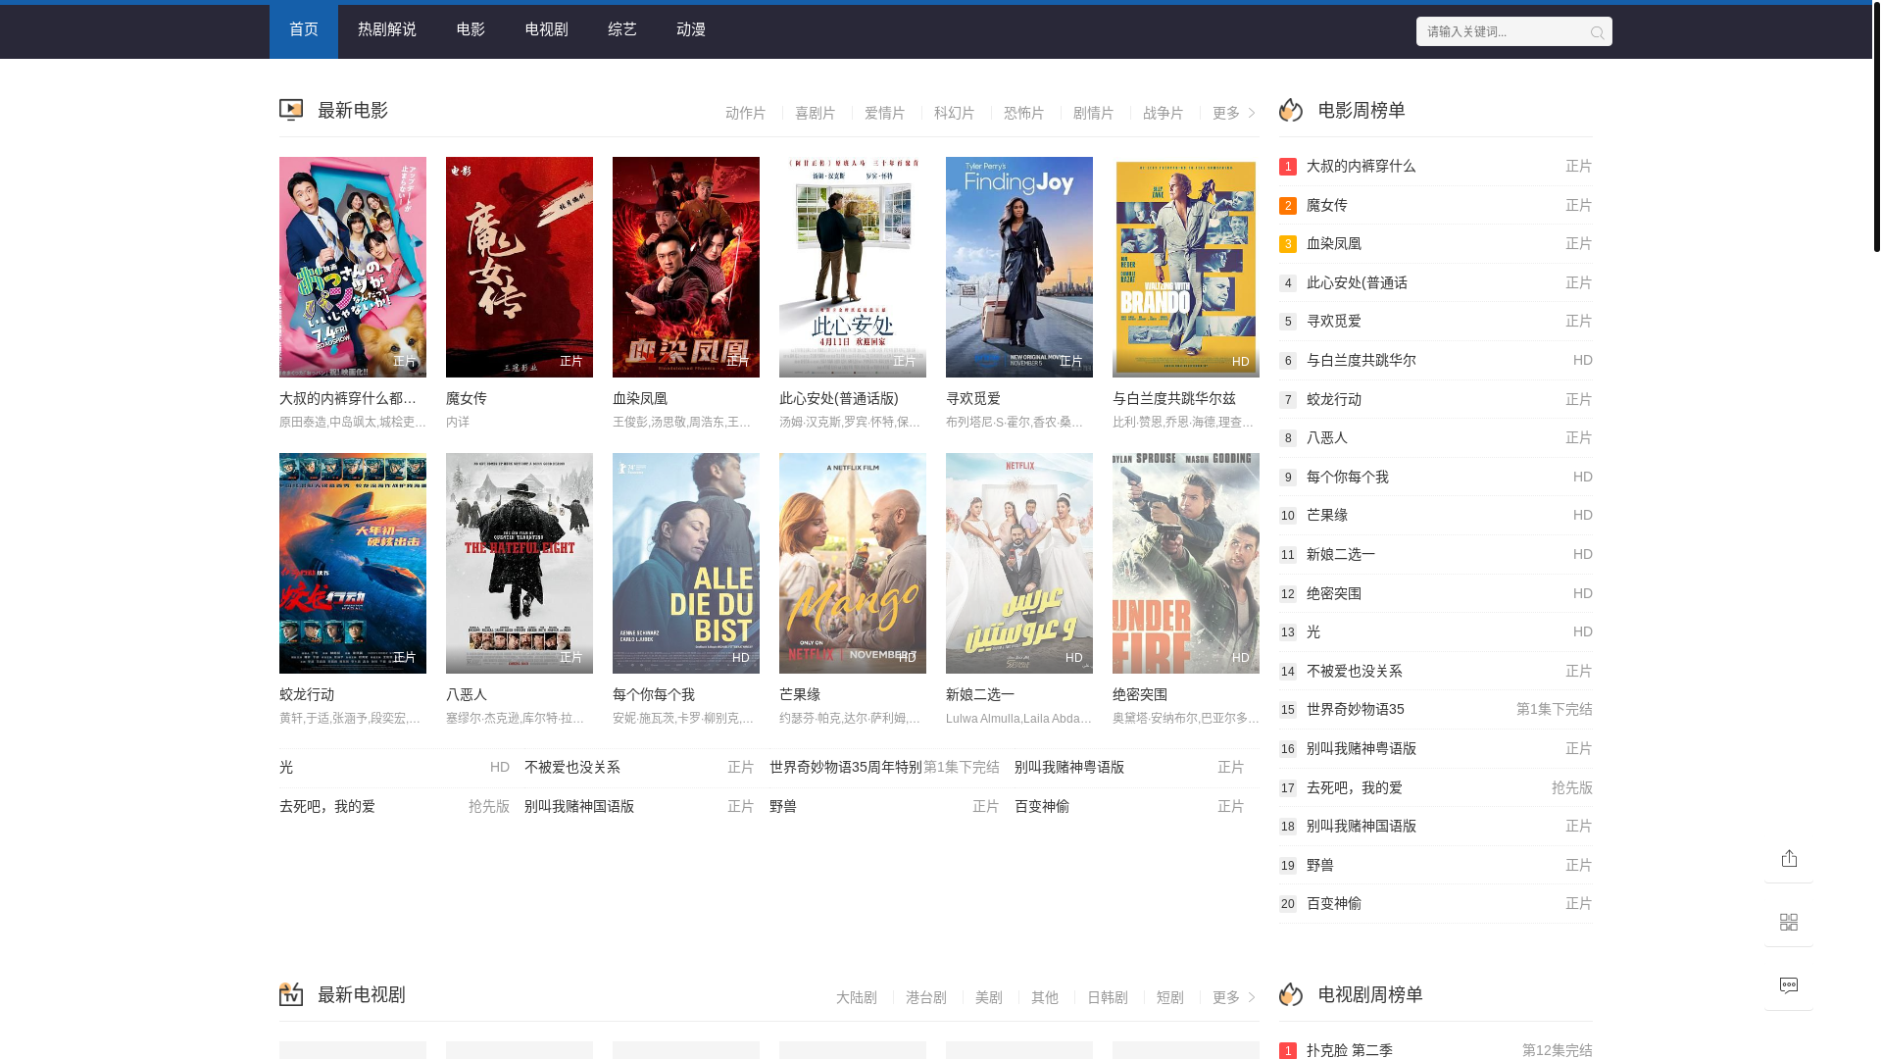
Task: Click the latest movies section play icon
Action: 291,110
